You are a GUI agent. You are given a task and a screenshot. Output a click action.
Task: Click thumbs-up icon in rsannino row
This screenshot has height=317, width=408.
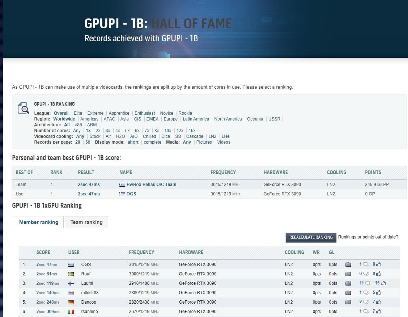click(379, 311)
